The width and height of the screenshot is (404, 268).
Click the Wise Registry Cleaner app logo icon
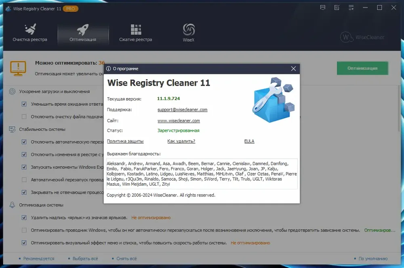pyautogui.click(x=8, y=8)
